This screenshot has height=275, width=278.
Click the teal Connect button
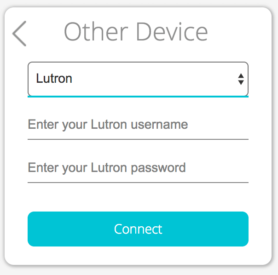pyautogui.click(x=138, y=229)
